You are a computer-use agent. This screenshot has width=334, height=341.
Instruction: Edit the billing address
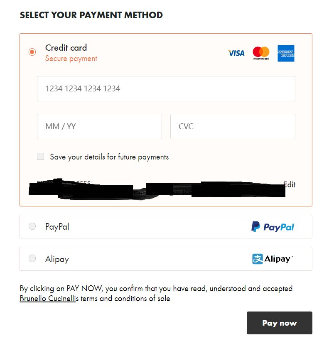pos(290,185)
